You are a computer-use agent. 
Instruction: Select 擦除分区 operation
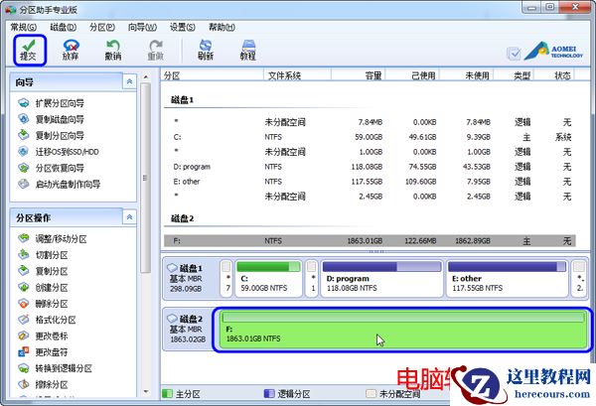point(43,385)
